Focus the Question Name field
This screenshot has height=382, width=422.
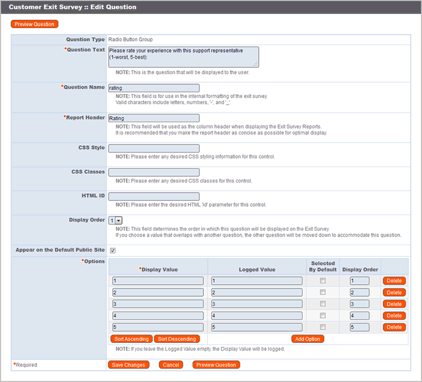click(x=154, y=88)
